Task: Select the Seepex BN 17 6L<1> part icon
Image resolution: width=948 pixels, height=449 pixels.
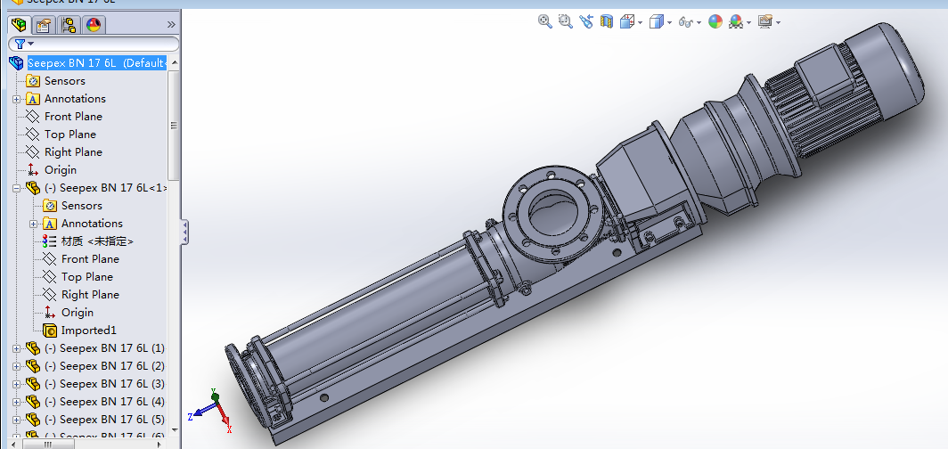Action: [33, 188]
